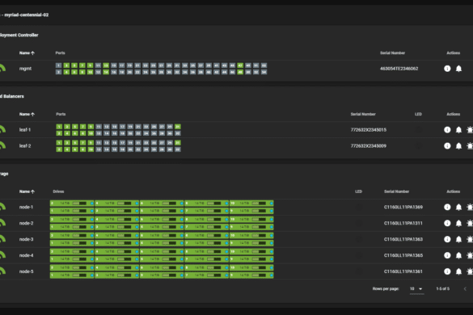Open info icon for leaf-1
Image resolution: width=473 pixels, height=315 pixels.
click(x=447, y=130)
